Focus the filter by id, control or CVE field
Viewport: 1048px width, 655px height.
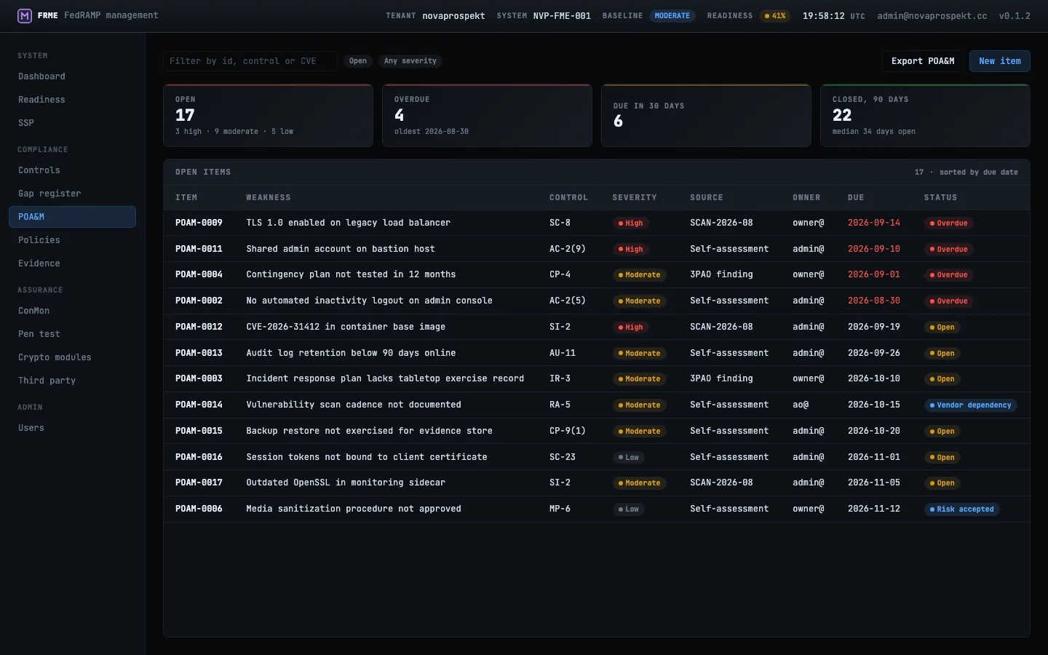tap(250, 61)
